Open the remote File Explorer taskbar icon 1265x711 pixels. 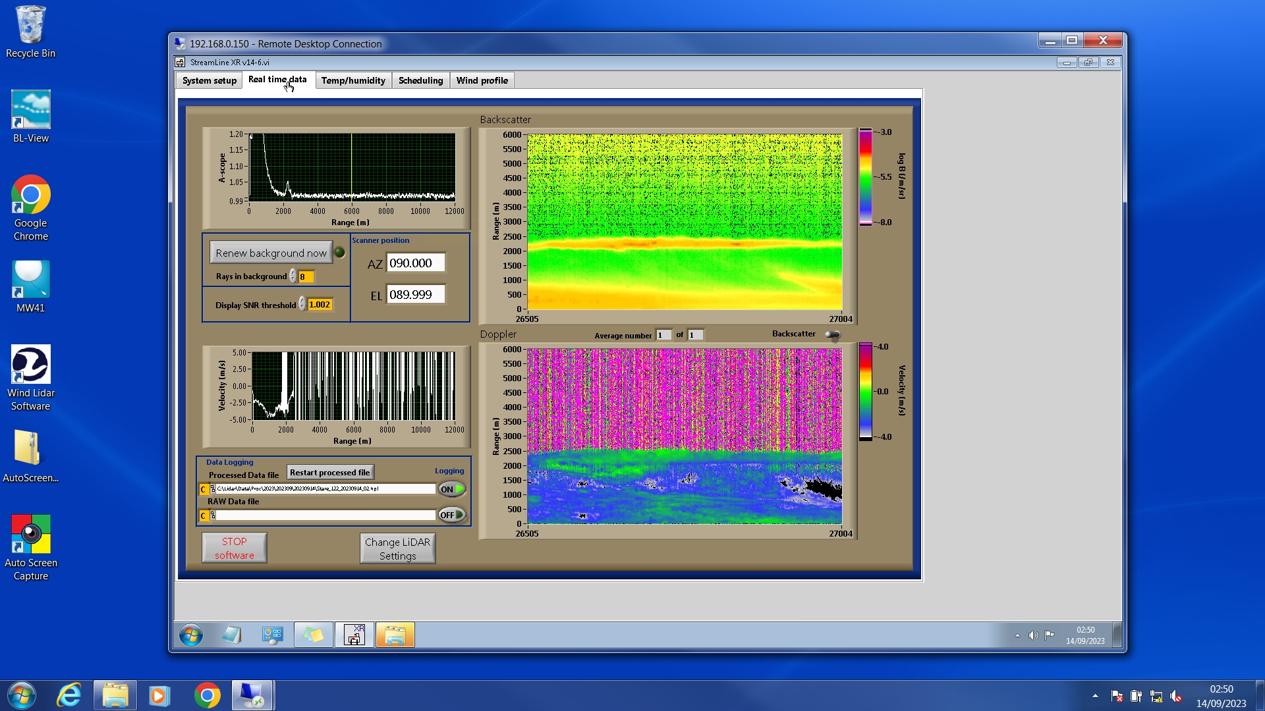395,635
